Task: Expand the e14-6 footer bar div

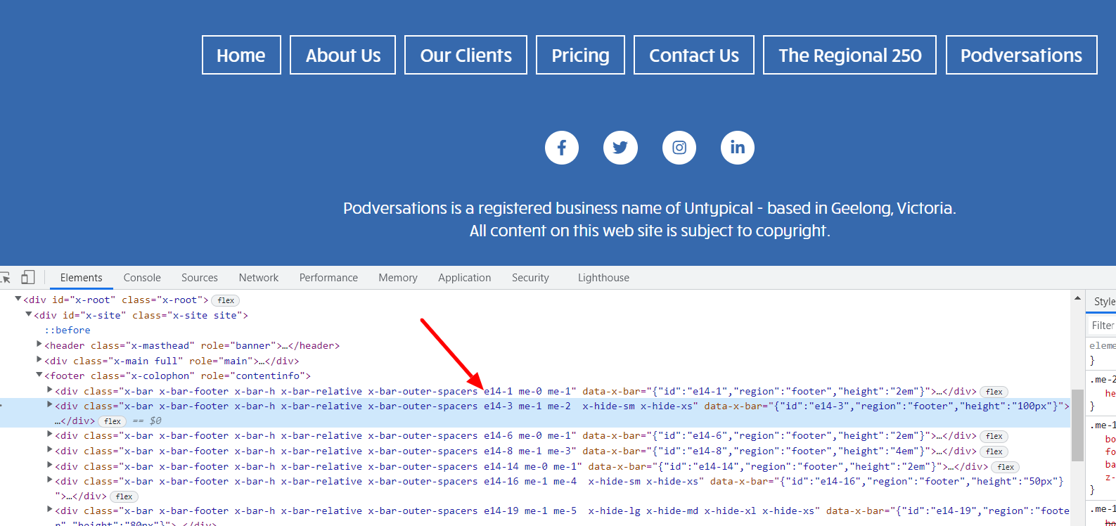Action: 50,434
